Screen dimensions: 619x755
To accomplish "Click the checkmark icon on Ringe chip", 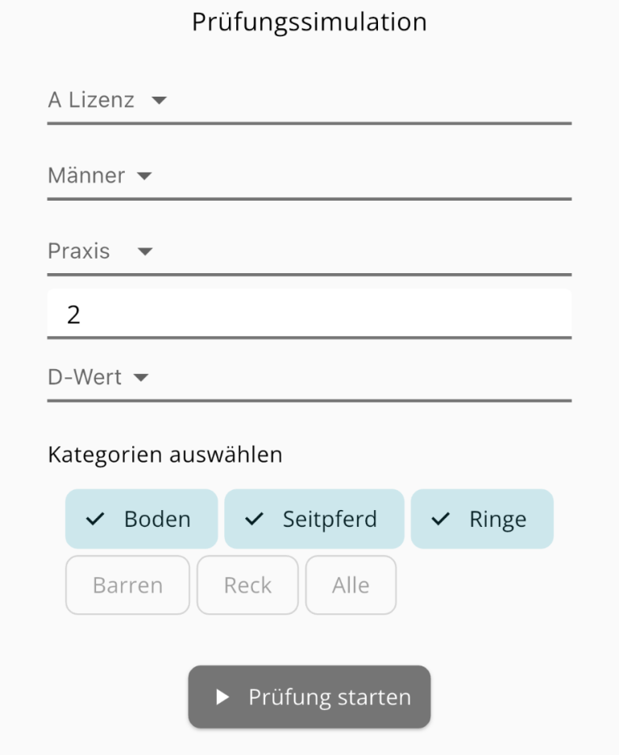I will [440, 520].
